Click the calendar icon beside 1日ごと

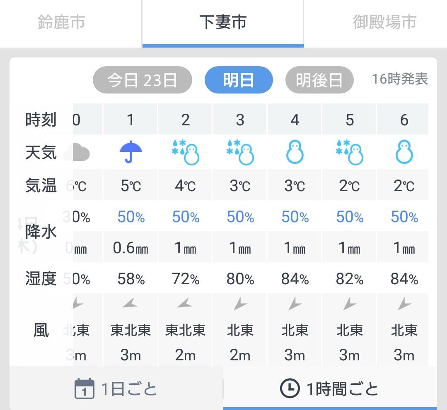click(x=85, y=388)
